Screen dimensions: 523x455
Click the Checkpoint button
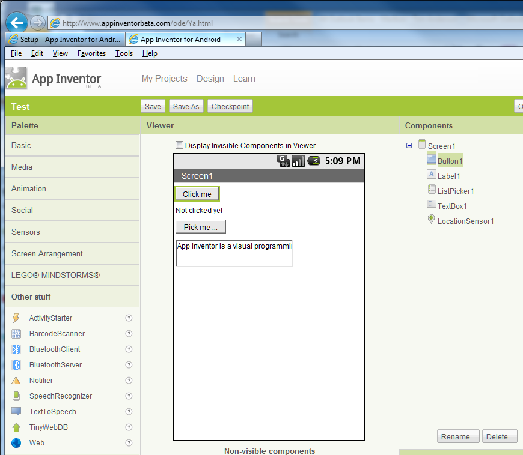point(230,106)
